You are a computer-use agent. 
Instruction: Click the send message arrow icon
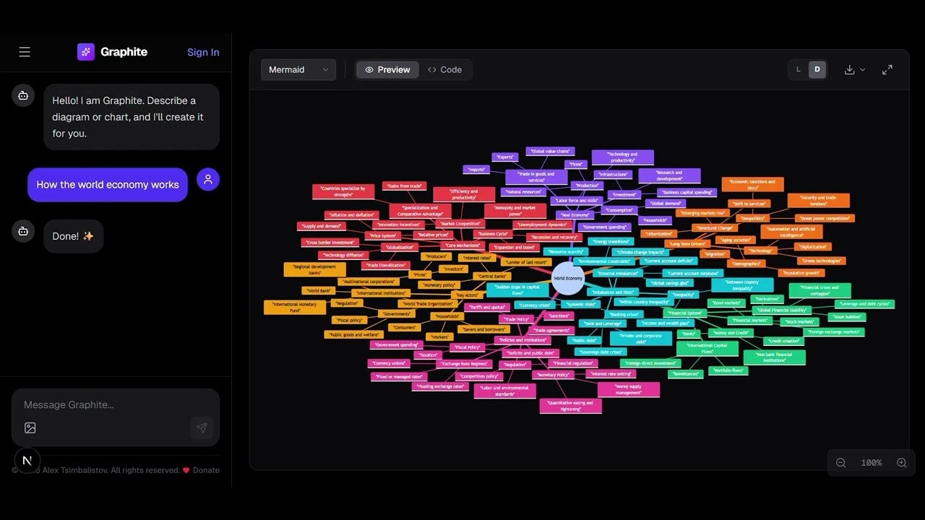pos(202,428)
